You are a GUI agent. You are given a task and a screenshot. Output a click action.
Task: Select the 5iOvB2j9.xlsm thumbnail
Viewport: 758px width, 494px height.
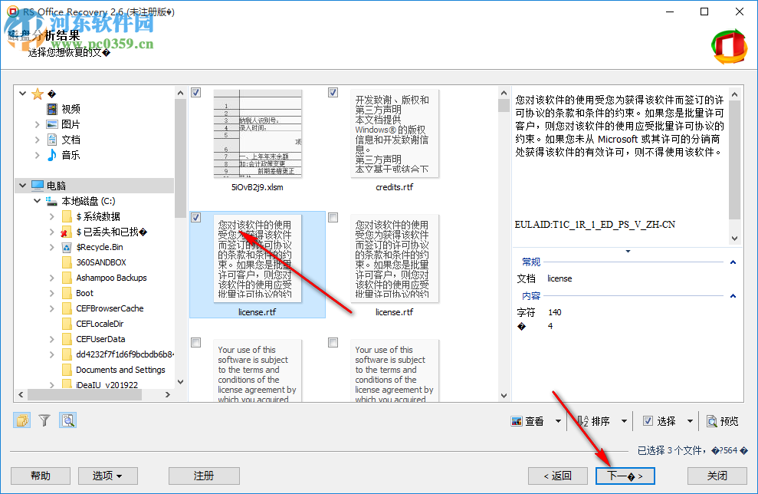pos(258,134)
